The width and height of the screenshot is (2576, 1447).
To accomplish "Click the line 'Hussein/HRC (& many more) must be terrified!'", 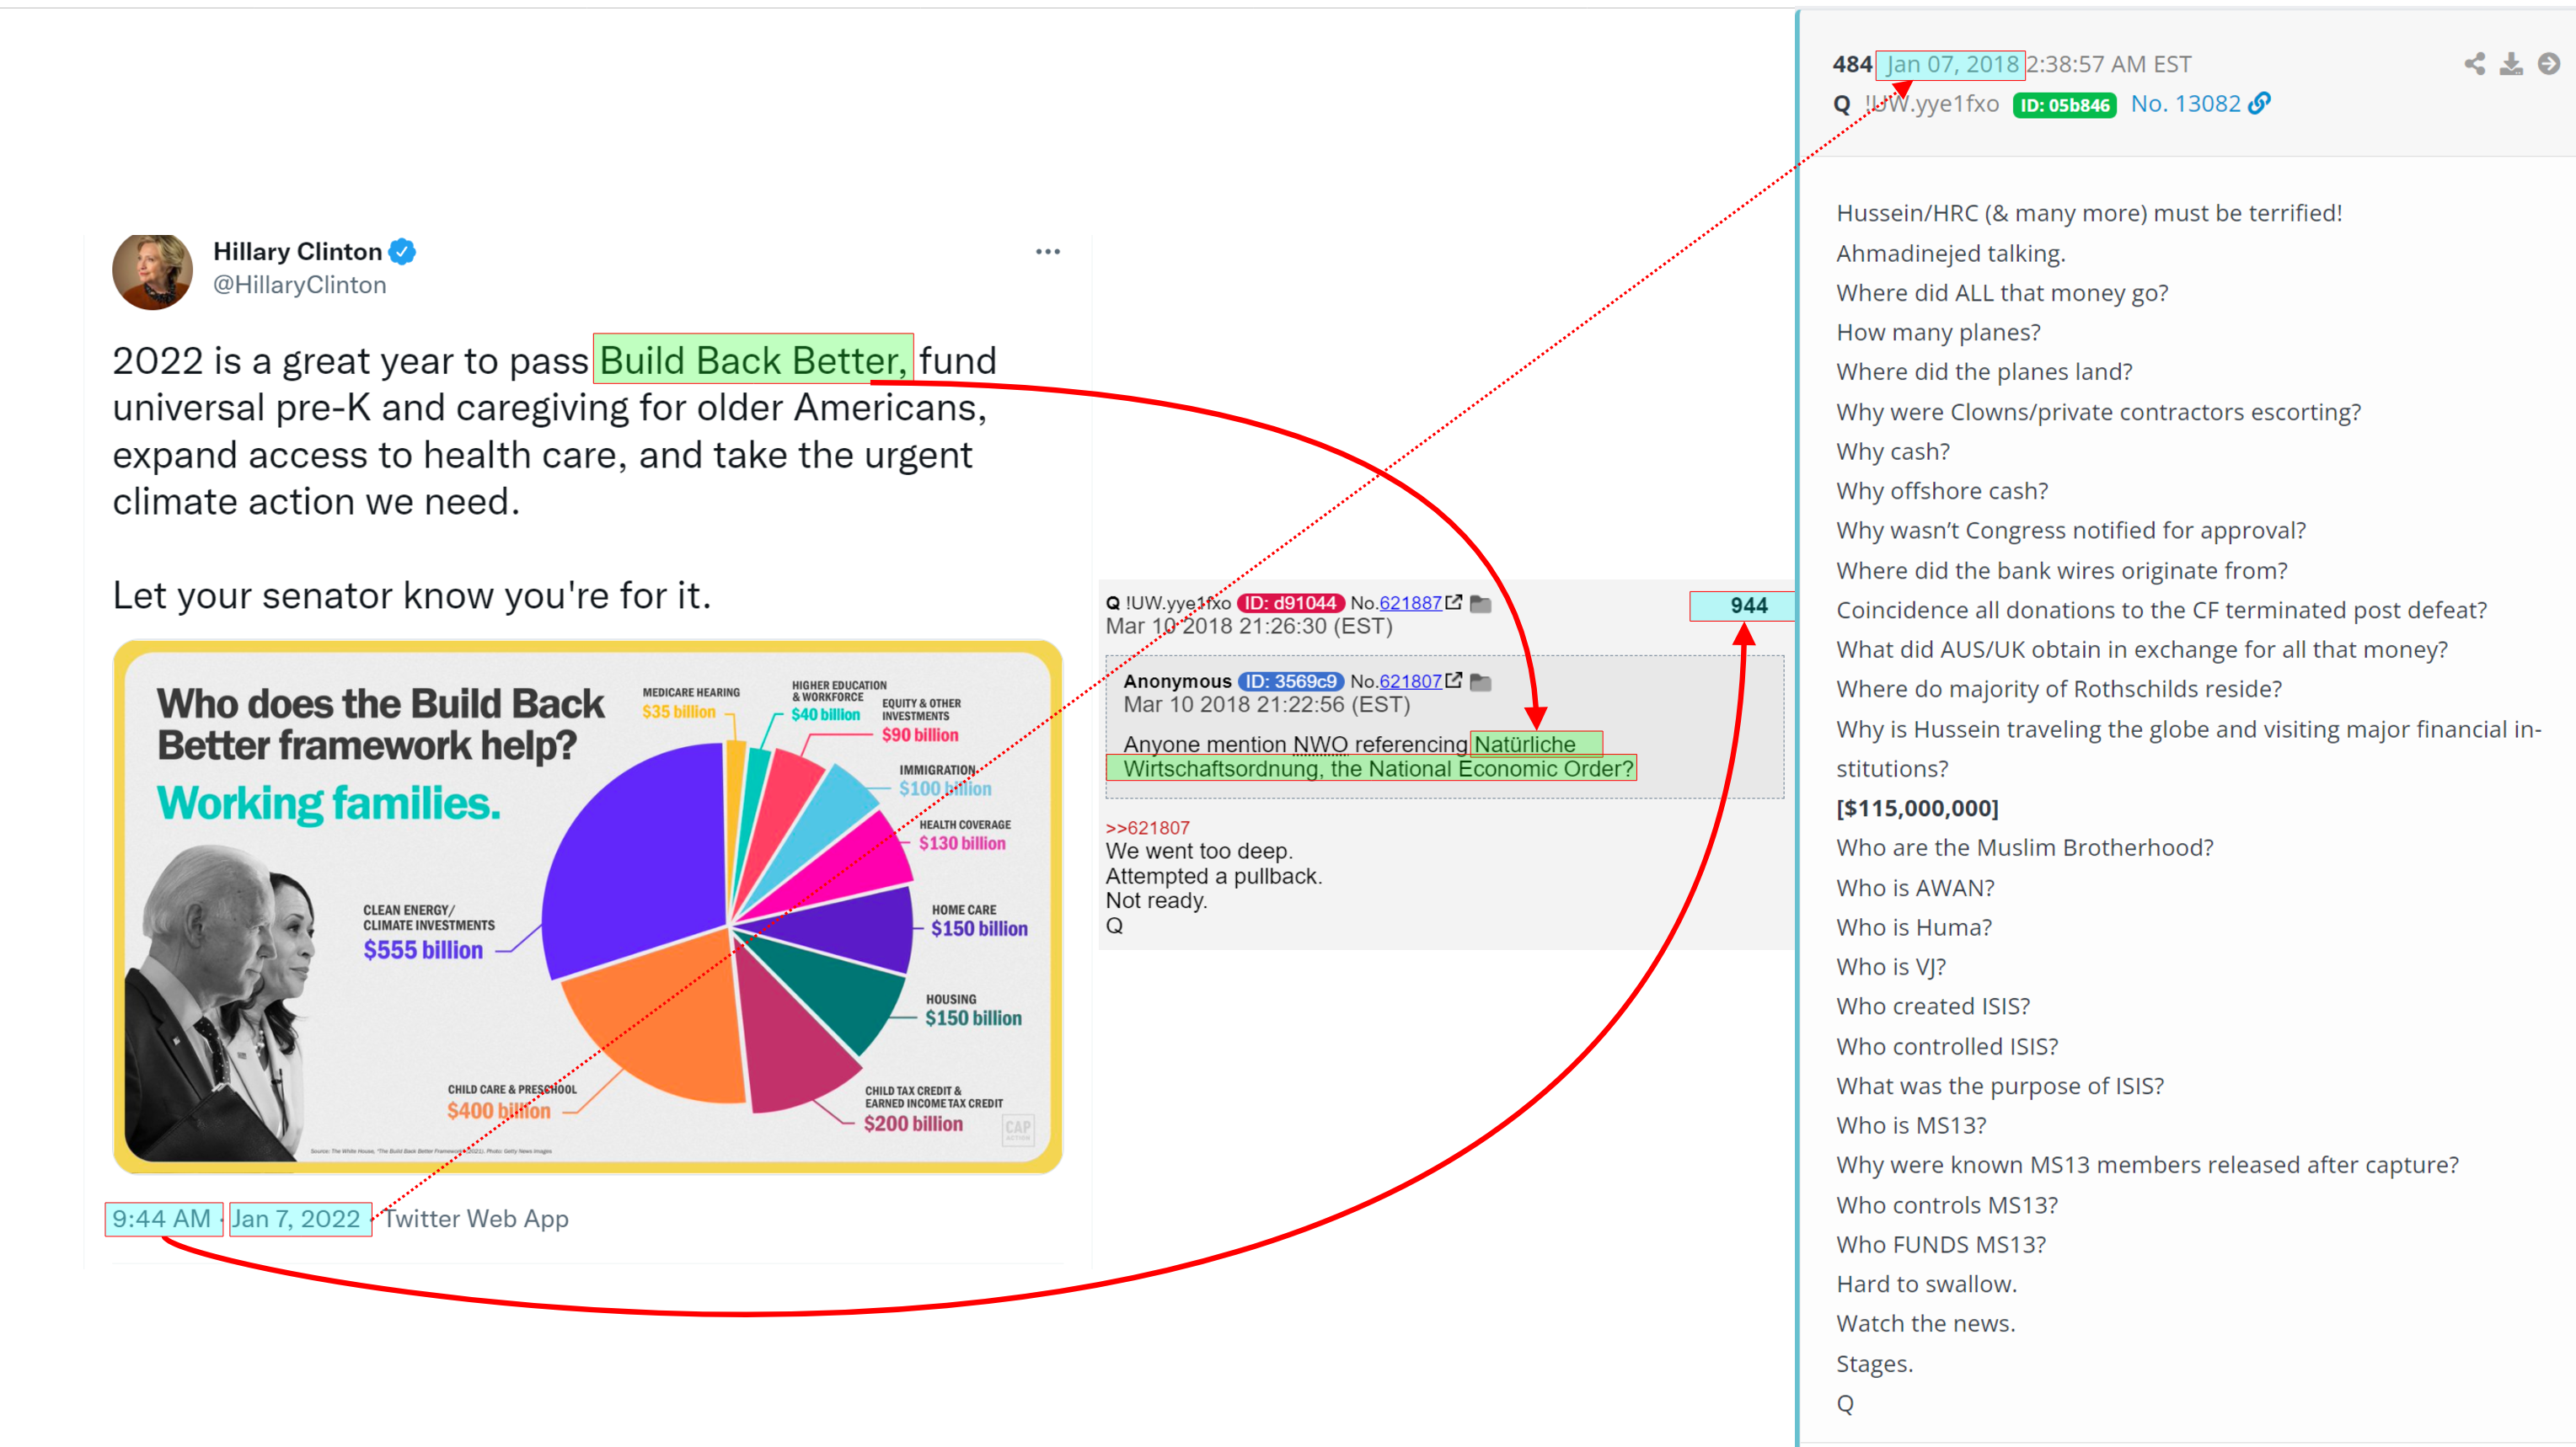I will 2089,213.
